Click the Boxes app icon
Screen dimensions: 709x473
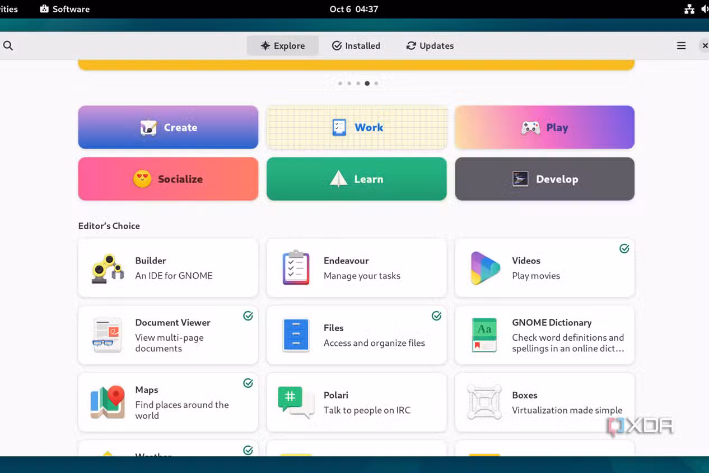click(x=484, y=402)
